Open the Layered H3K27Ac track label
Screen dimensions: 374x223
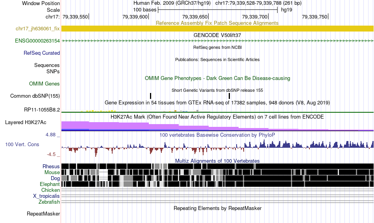pyautogui.click(x=26, y=123)
